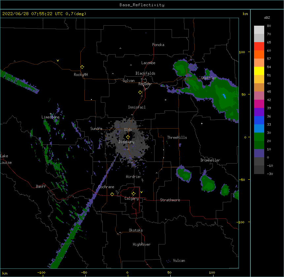284x277 pixels.
Task: Click the Stettler label
Action: click(x=209, y=78)
